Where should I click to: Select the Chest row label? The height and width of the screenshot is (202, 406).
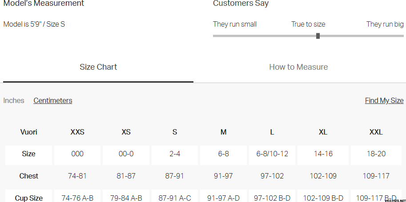click(x=29, y=176)
